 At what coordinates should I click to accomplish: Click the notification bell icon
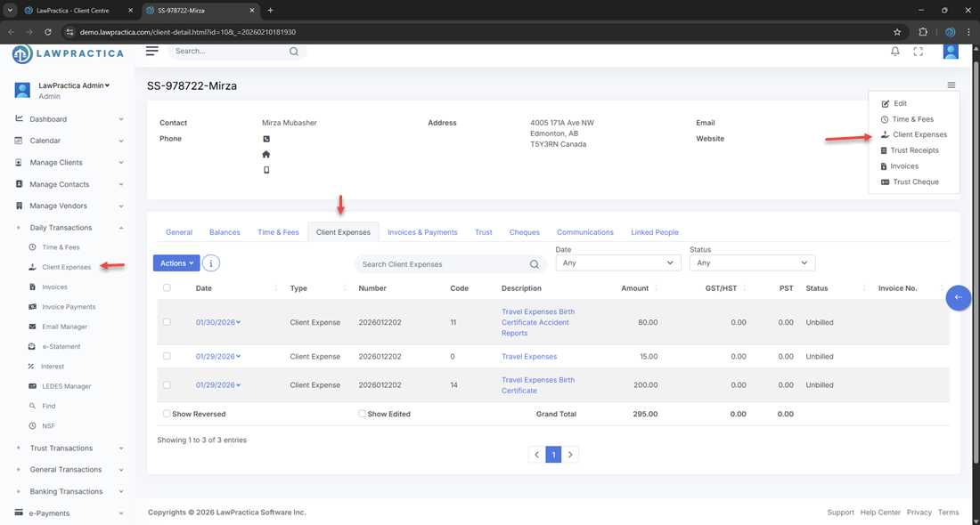pyautogui.click(x=895, y=52)
